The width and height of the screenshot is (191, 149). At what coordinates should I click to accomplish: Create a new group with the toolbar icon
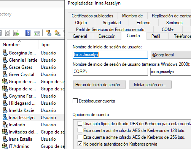(x=57, y=33)
